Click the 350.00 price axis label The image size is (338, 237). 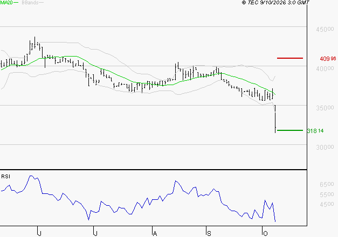coord(325,108)
